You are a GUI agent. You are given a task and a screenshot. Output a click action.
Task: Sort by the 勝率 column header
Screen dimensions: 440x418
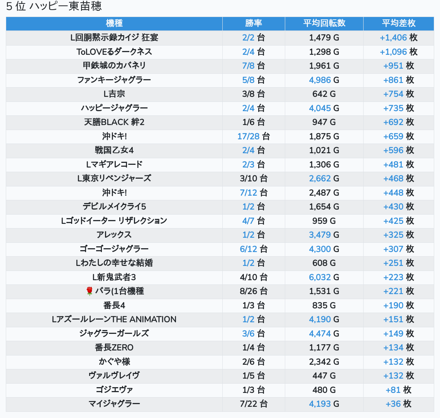[x=254, y=23]
